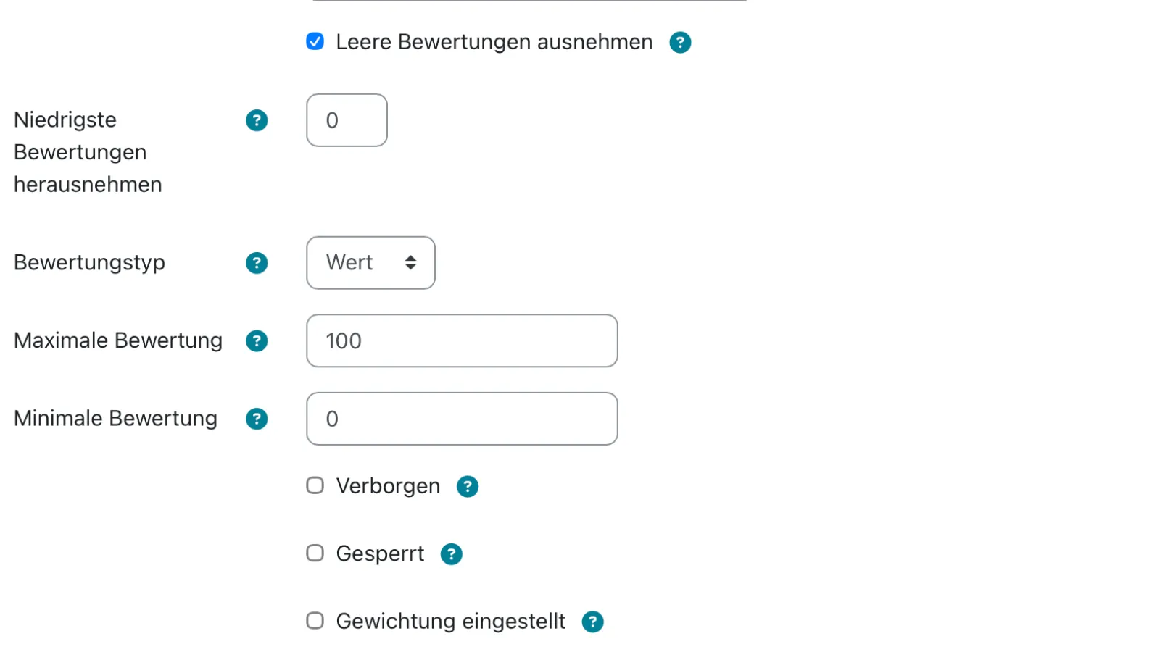View help about the Gesperrt option

(452, 553)
